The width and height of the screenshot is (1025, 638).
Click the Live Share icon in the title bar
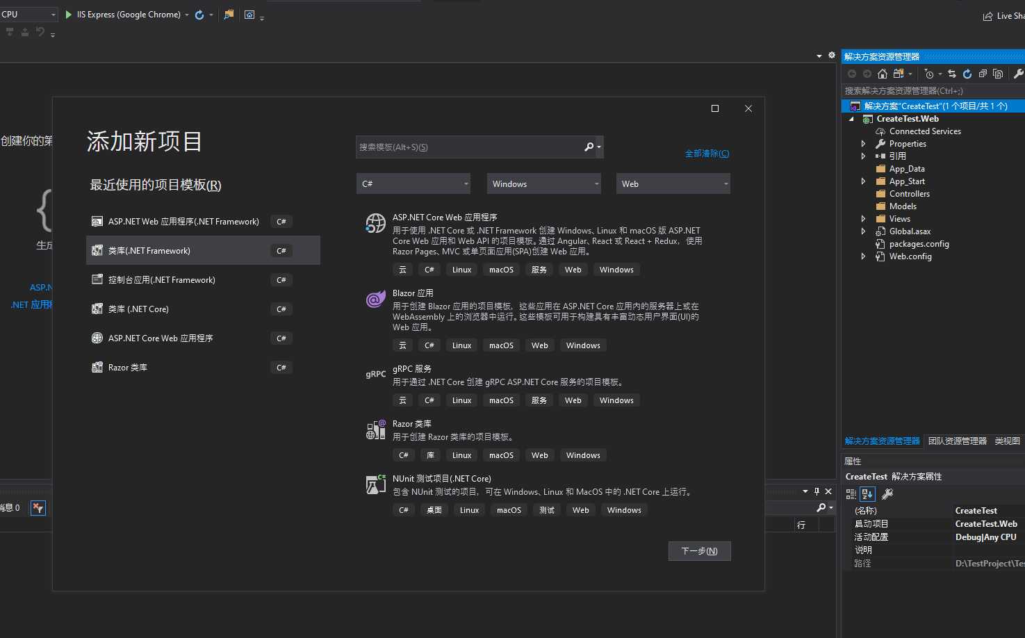987,16
